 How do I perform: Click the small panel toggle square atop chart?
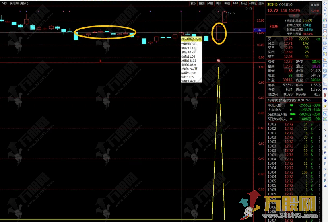(251, 9)
